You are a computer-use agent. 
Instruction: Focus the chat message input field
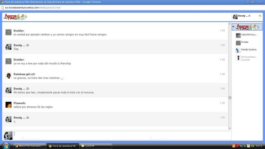click(x=123, y=135)
